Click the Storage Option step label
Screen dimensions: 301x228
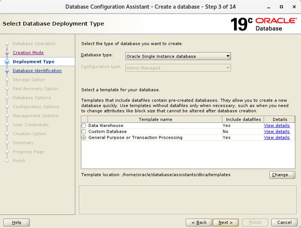pyautogui.click(x=29, y=80)
